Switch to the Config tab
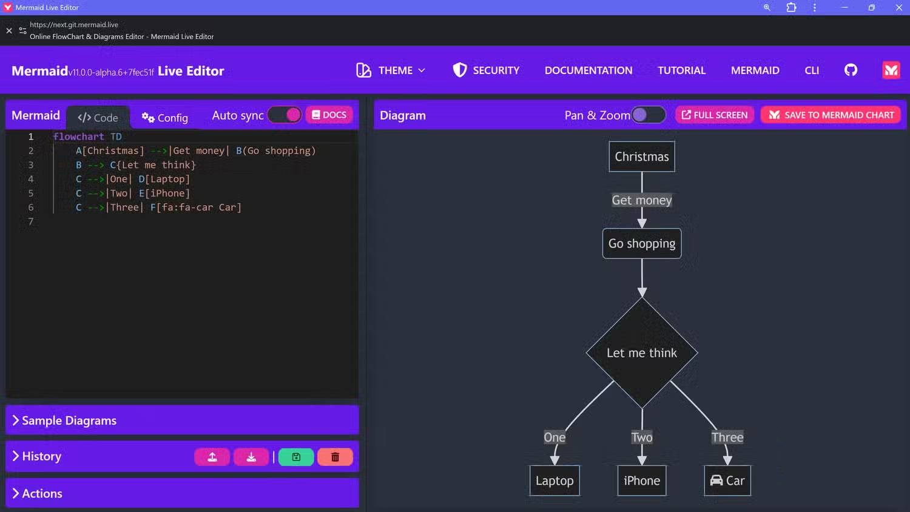The image size is (910, 512). (x=165, y=118)
